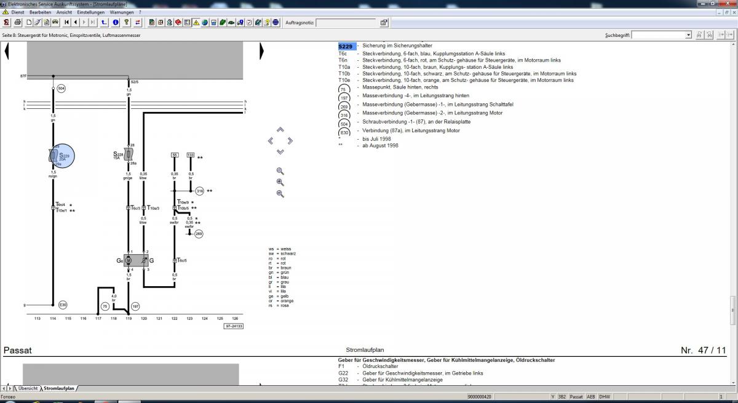Viewport: 738px width, 403px height.
Task: Click the page title 'Seite 8: Steuergerät für Motronic'
Action: [x=71, y=36]
